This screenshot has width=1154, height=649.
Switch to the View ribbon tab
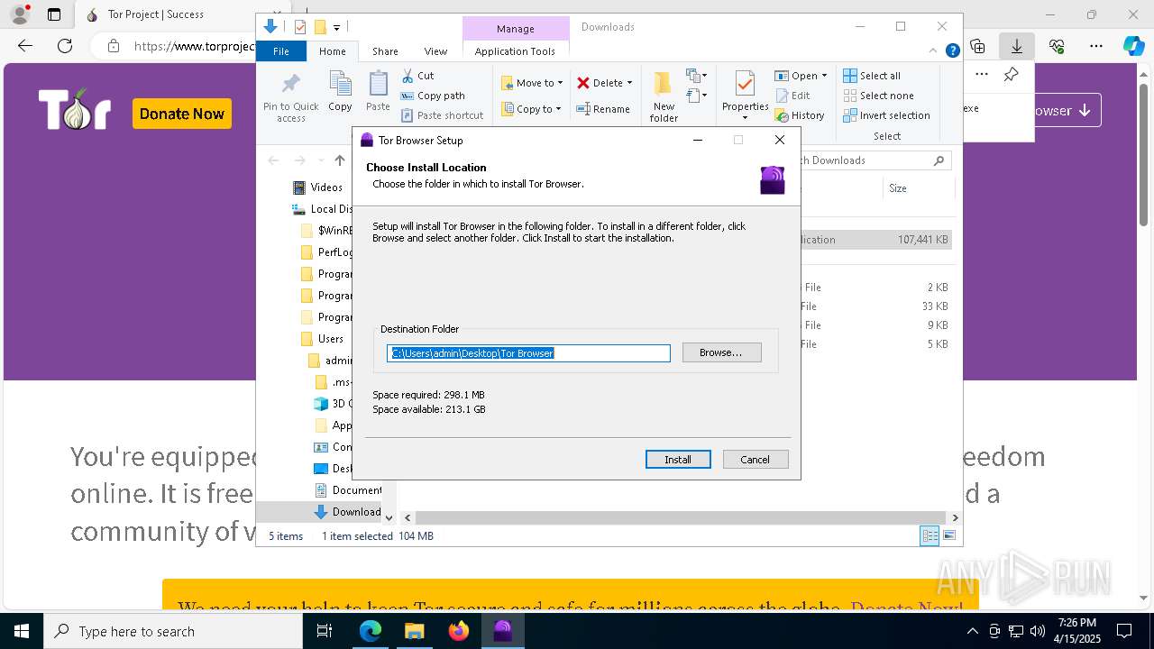[435, 51]
